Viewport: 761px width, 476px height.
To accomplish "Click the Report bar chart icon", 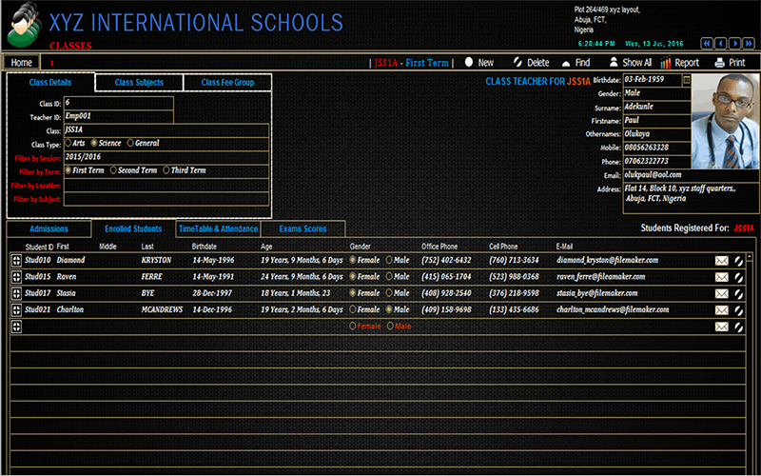I will pyautogui.click(x=666, y=63).
